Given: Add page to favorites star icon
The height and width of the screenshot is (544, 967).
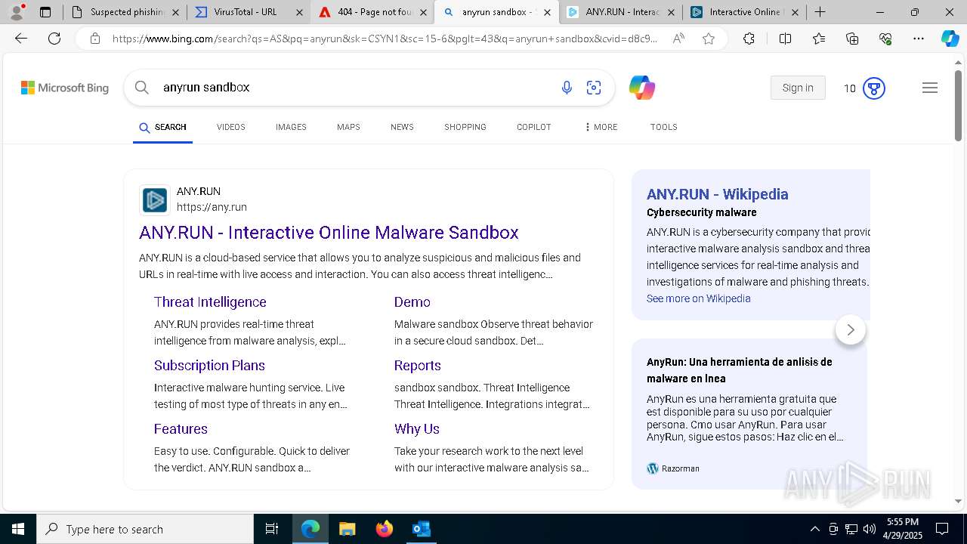Looking at the screenshot, I should coord(709,39).
